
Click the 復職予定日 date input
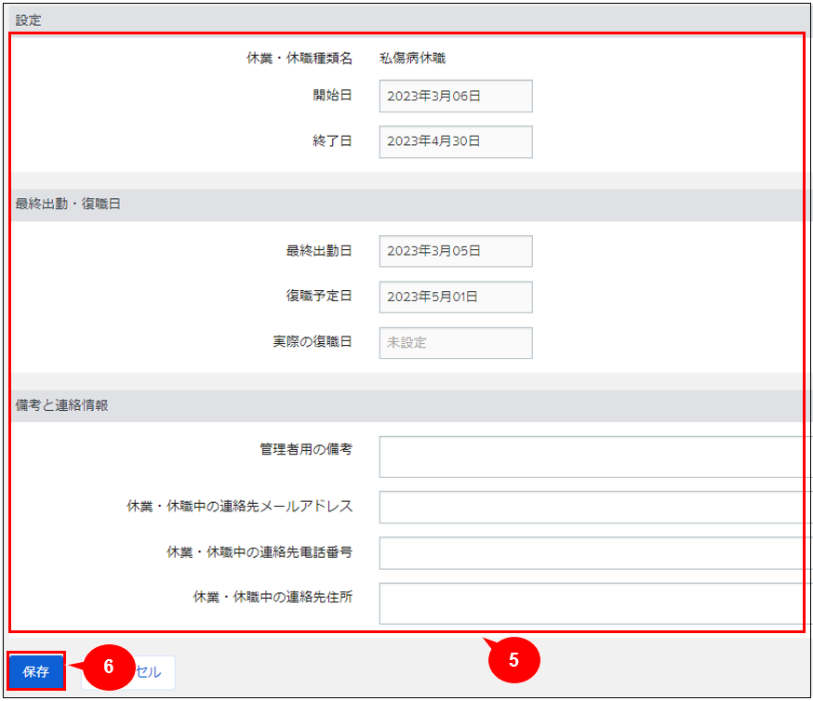455,298
